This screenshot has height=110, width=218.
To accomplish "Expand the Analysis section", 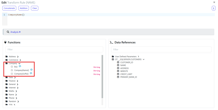I will (15, 32).
